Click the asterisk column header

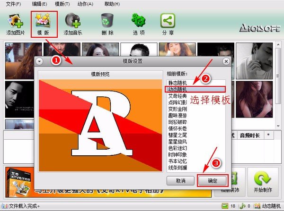click(x=268, y=135)
